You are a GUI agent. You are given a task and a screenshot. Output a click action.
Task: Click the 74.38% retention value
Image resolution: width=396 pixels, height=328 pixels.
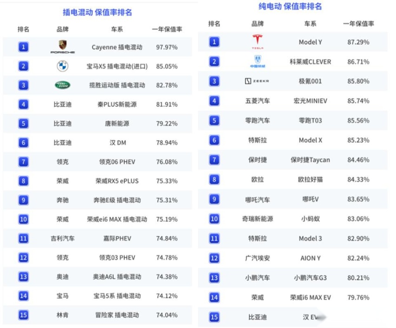(x=167, y=277)
